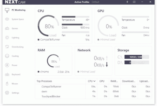Screen dimensions: 157x106
Task: Click the CPU card title
Action: coord(41,11)
